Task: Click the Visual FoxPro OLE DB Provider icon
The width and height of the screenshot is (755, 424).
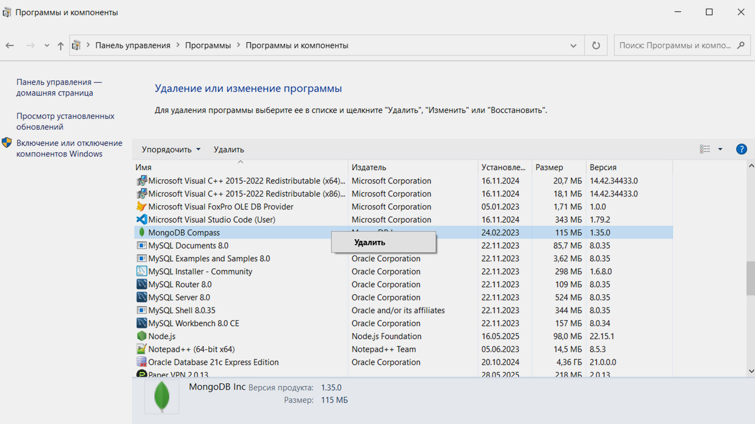Action: click(142, 207)
